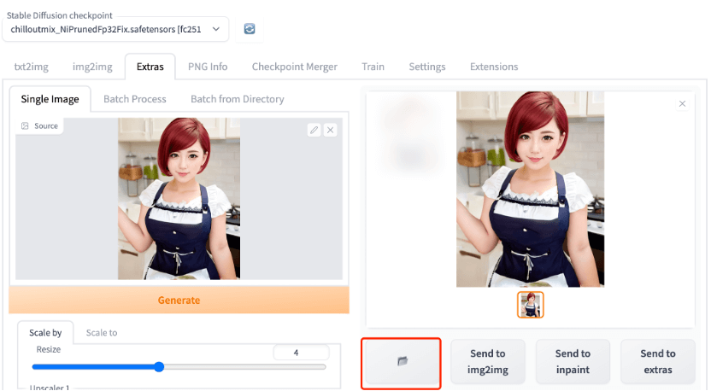Switch to Batch Process mode

[x=134, y=99]
